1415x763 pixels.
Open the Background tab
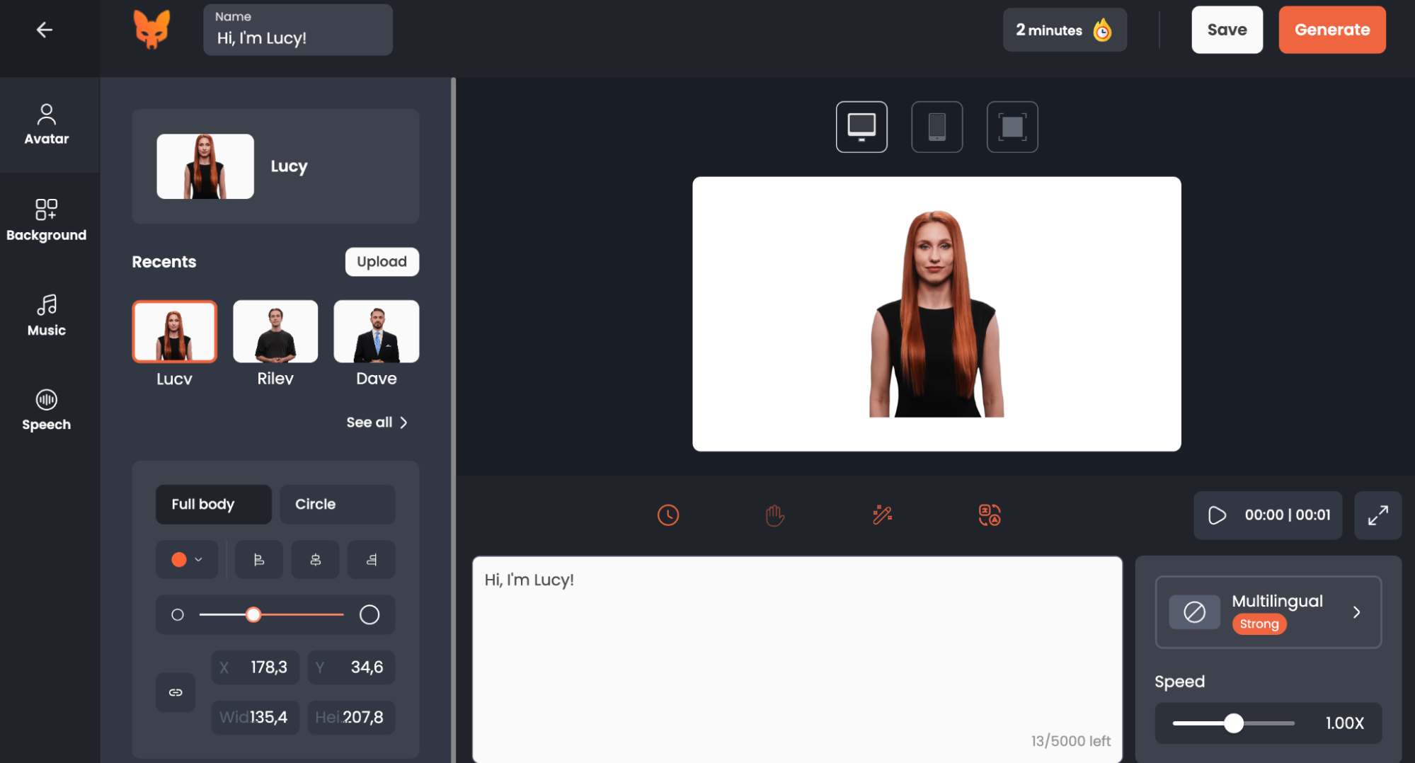pyautogui.click(x=47, y=220)
